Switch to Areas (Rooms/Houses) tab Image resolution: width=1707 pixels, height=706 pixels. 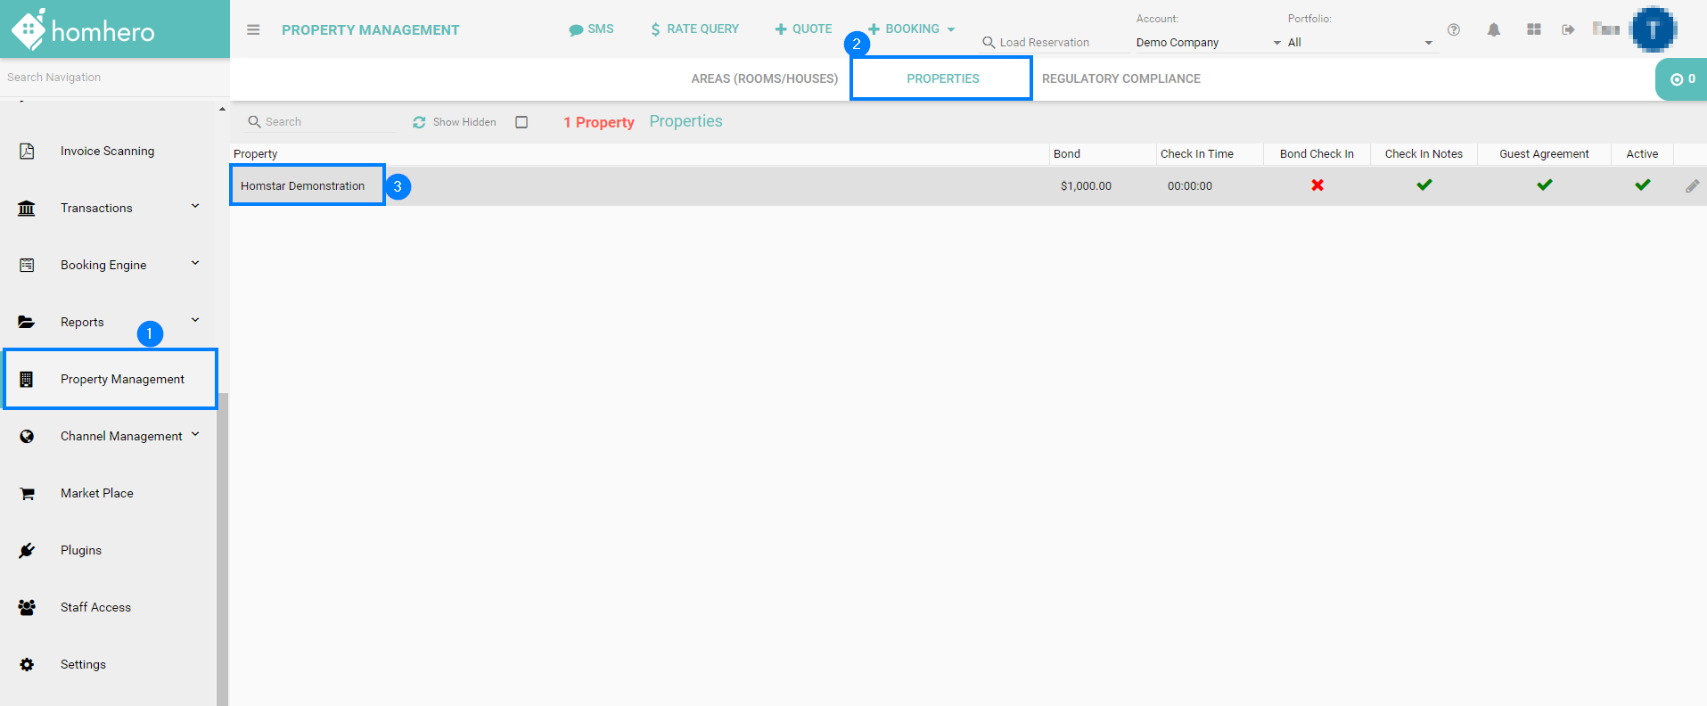pyautogui.click(x=764, y=78)
